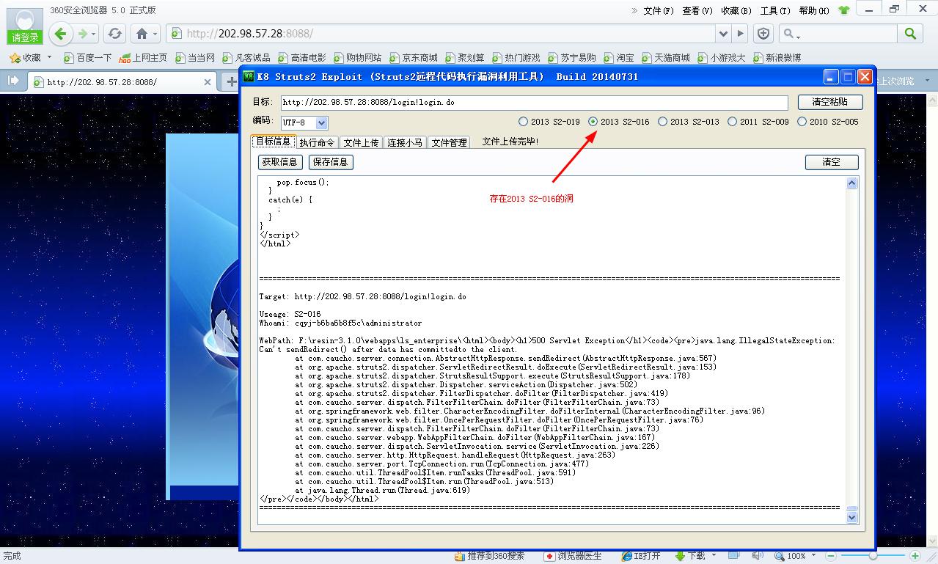
Task: Select the 2010 S2-005 radio button
Action: coord(802,122)
